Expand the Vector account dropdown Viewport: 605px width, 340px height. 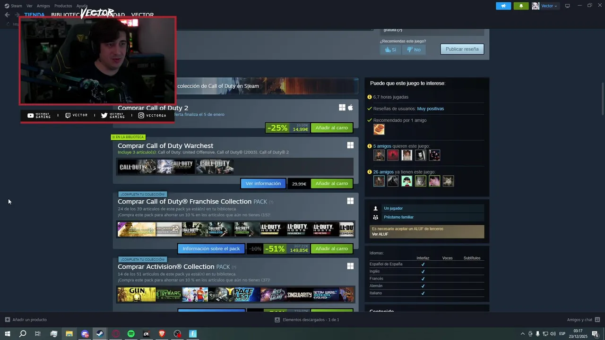click(549, 6)
